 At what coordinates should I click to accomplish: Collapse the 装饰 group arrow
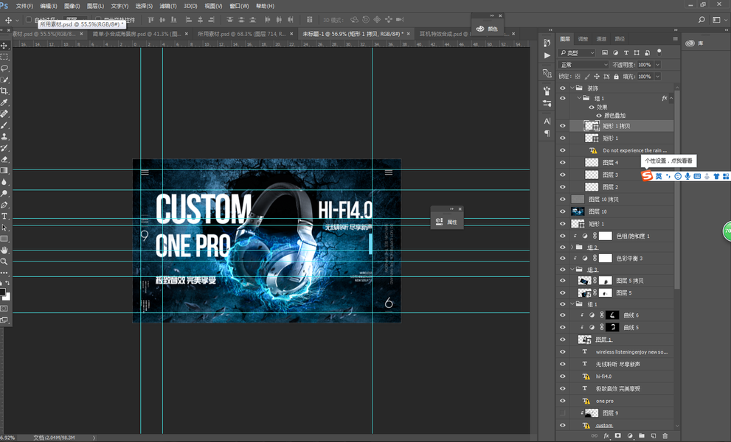pos(572,88)
